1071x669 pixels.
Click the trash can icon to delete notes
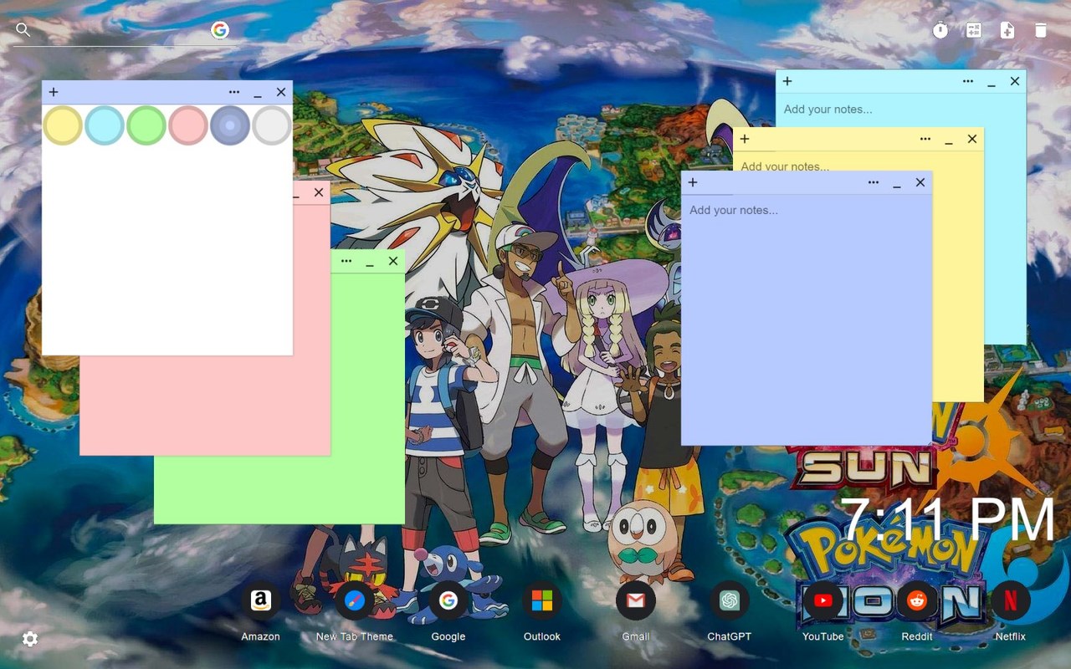(x=1041, y=30)
